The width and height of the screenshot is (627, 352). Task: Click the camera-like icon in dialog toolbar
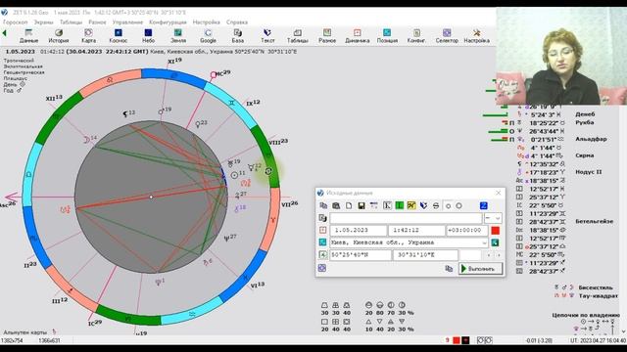coord(336,205)
